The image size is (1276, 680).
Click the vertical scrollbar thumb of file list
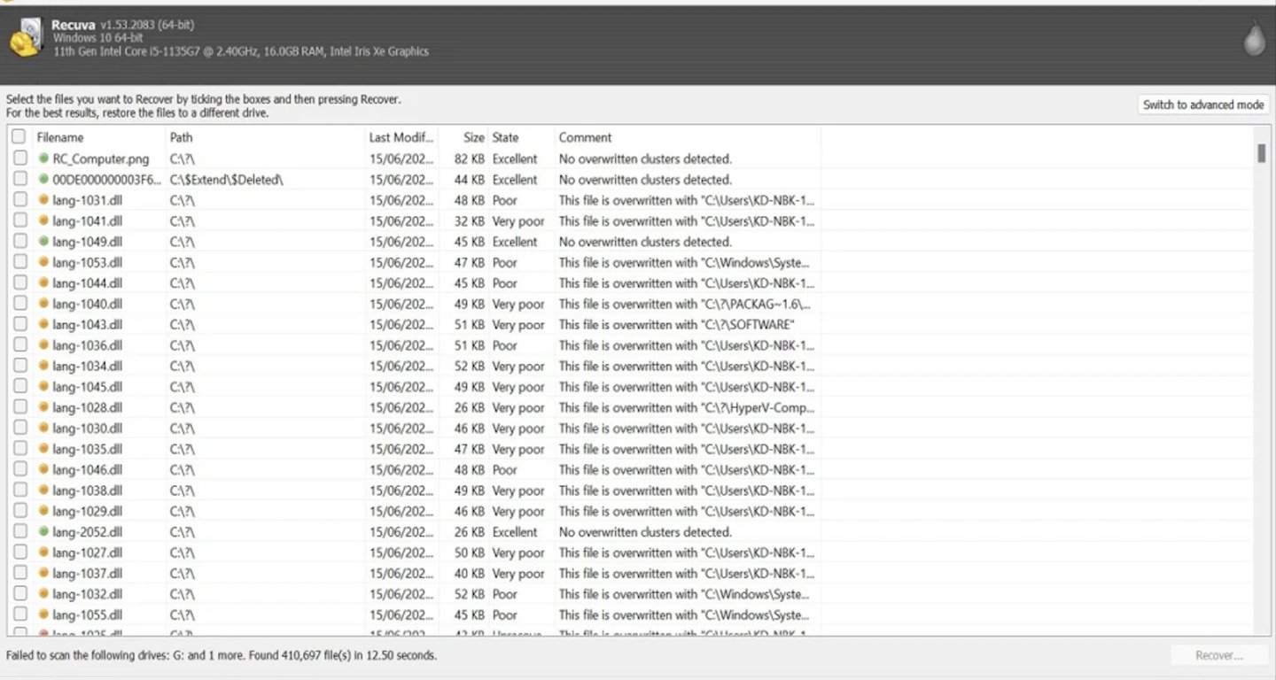(1261, 153)
